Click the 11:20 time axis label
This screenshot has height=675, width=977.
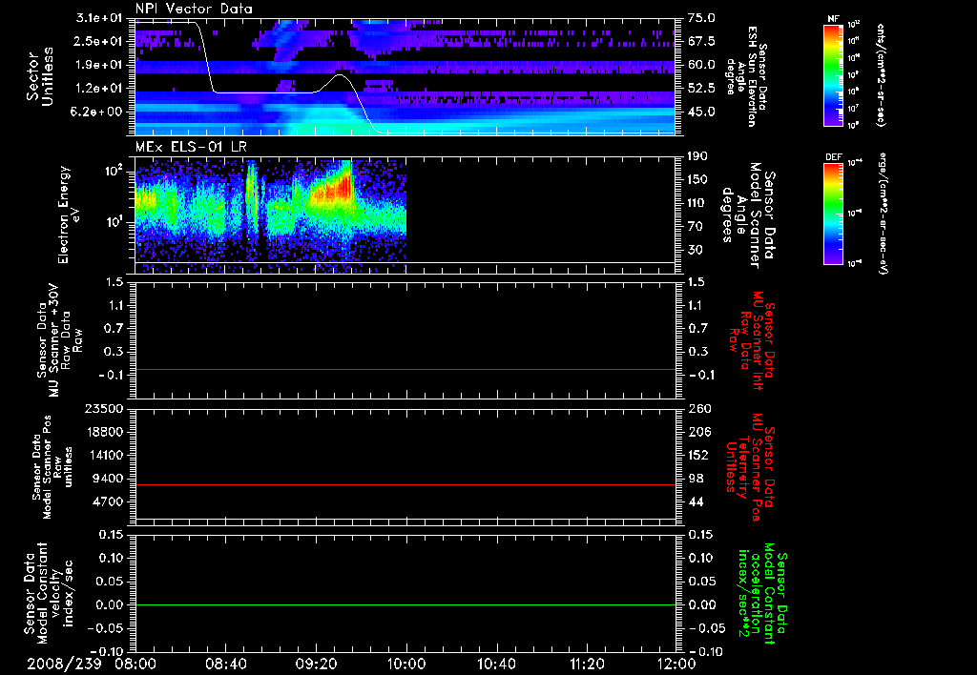point(587,664)
